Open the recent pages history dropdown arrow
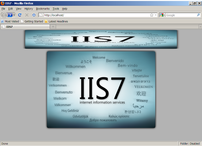 14,15
